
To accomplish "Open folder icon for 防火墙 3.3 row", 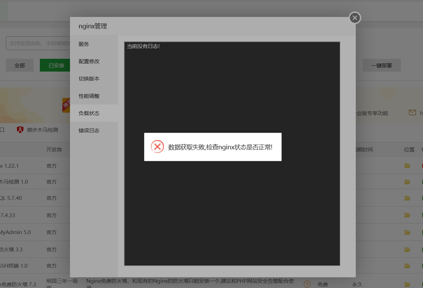I will 407,249.
